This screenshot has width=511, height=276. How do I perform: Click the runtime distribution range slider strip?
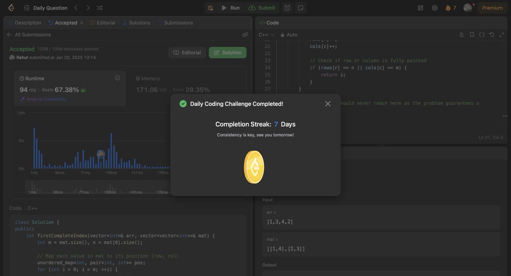(x=98, y=188)
